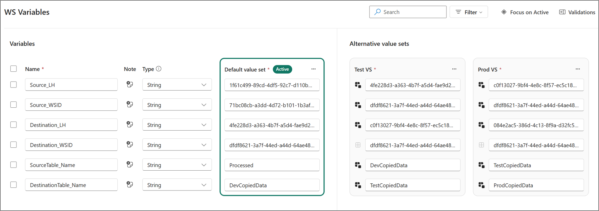Screen dimensions: 599x211
Task: Select the DestinationTable_Name row checkbox
Action: click(x=13, y=185)
